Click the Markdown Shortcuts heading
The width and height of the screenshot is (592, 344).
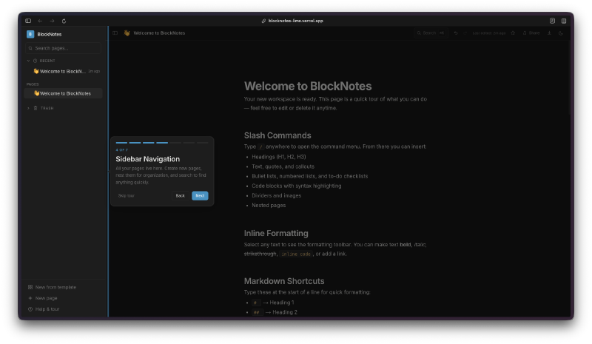pyautogui.click(x=284, y=281)
